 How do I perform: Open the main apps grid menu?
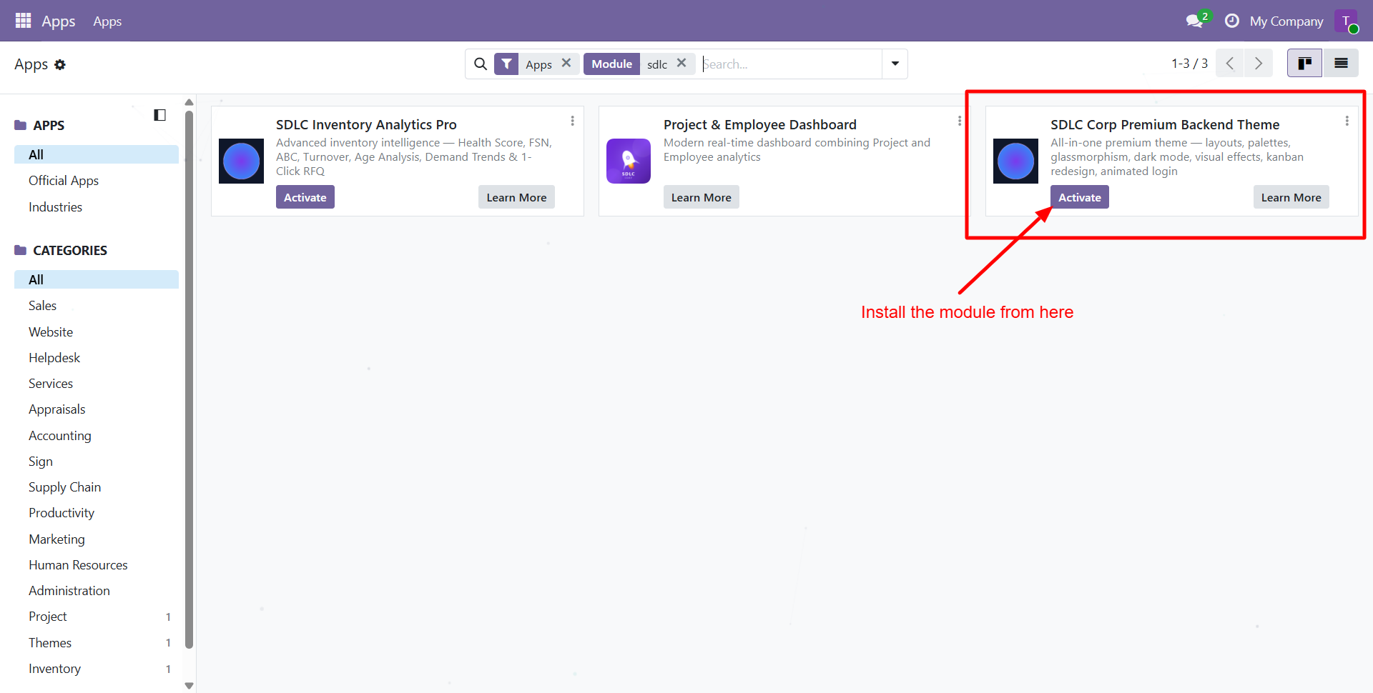[x=23, y=20]
